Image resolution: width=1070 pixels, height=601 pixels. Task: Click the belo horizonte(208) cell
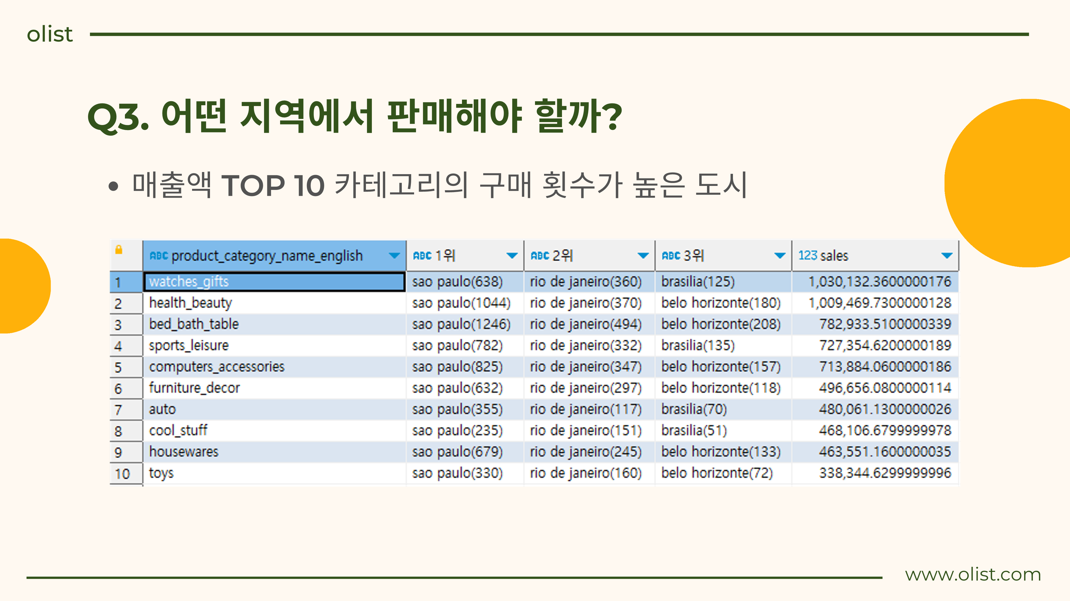(x=723, y=324)
